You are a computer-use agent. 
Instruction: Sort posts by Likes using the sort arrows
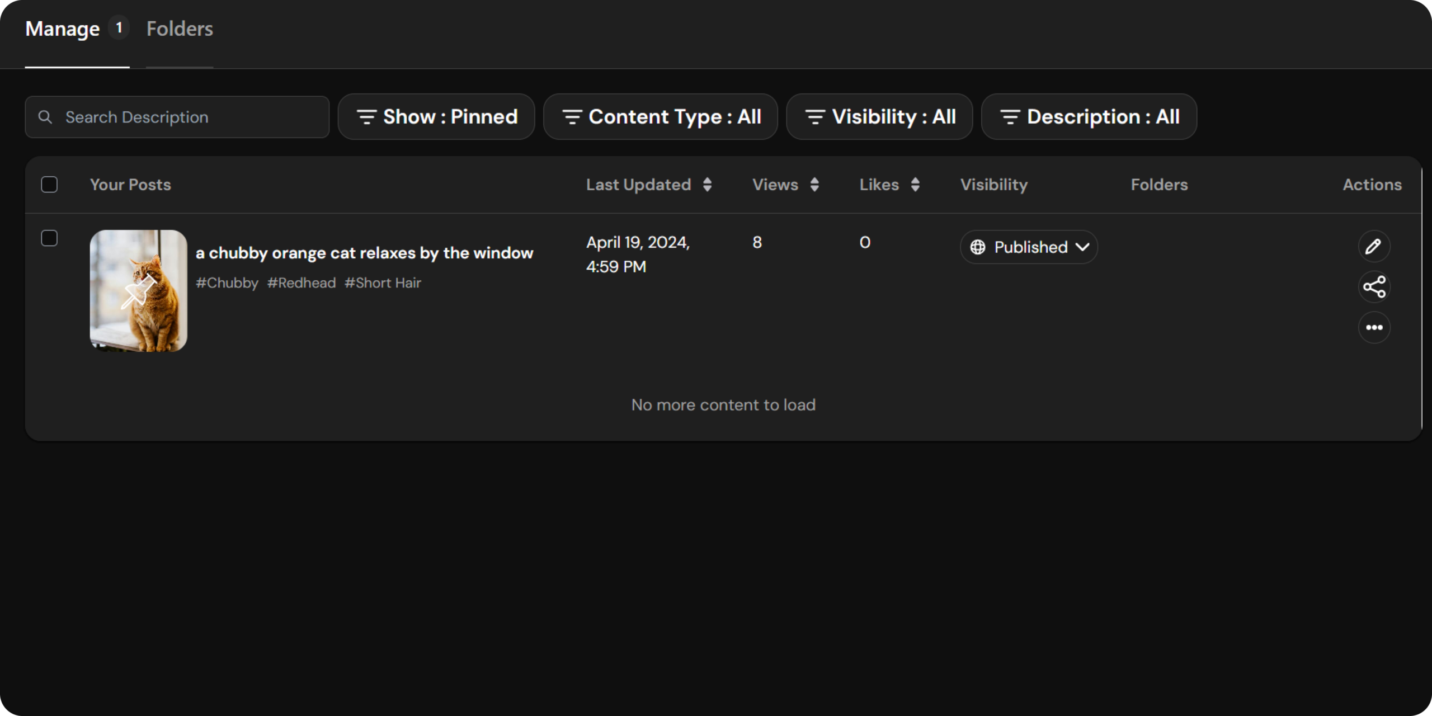(x=916, y=185)
